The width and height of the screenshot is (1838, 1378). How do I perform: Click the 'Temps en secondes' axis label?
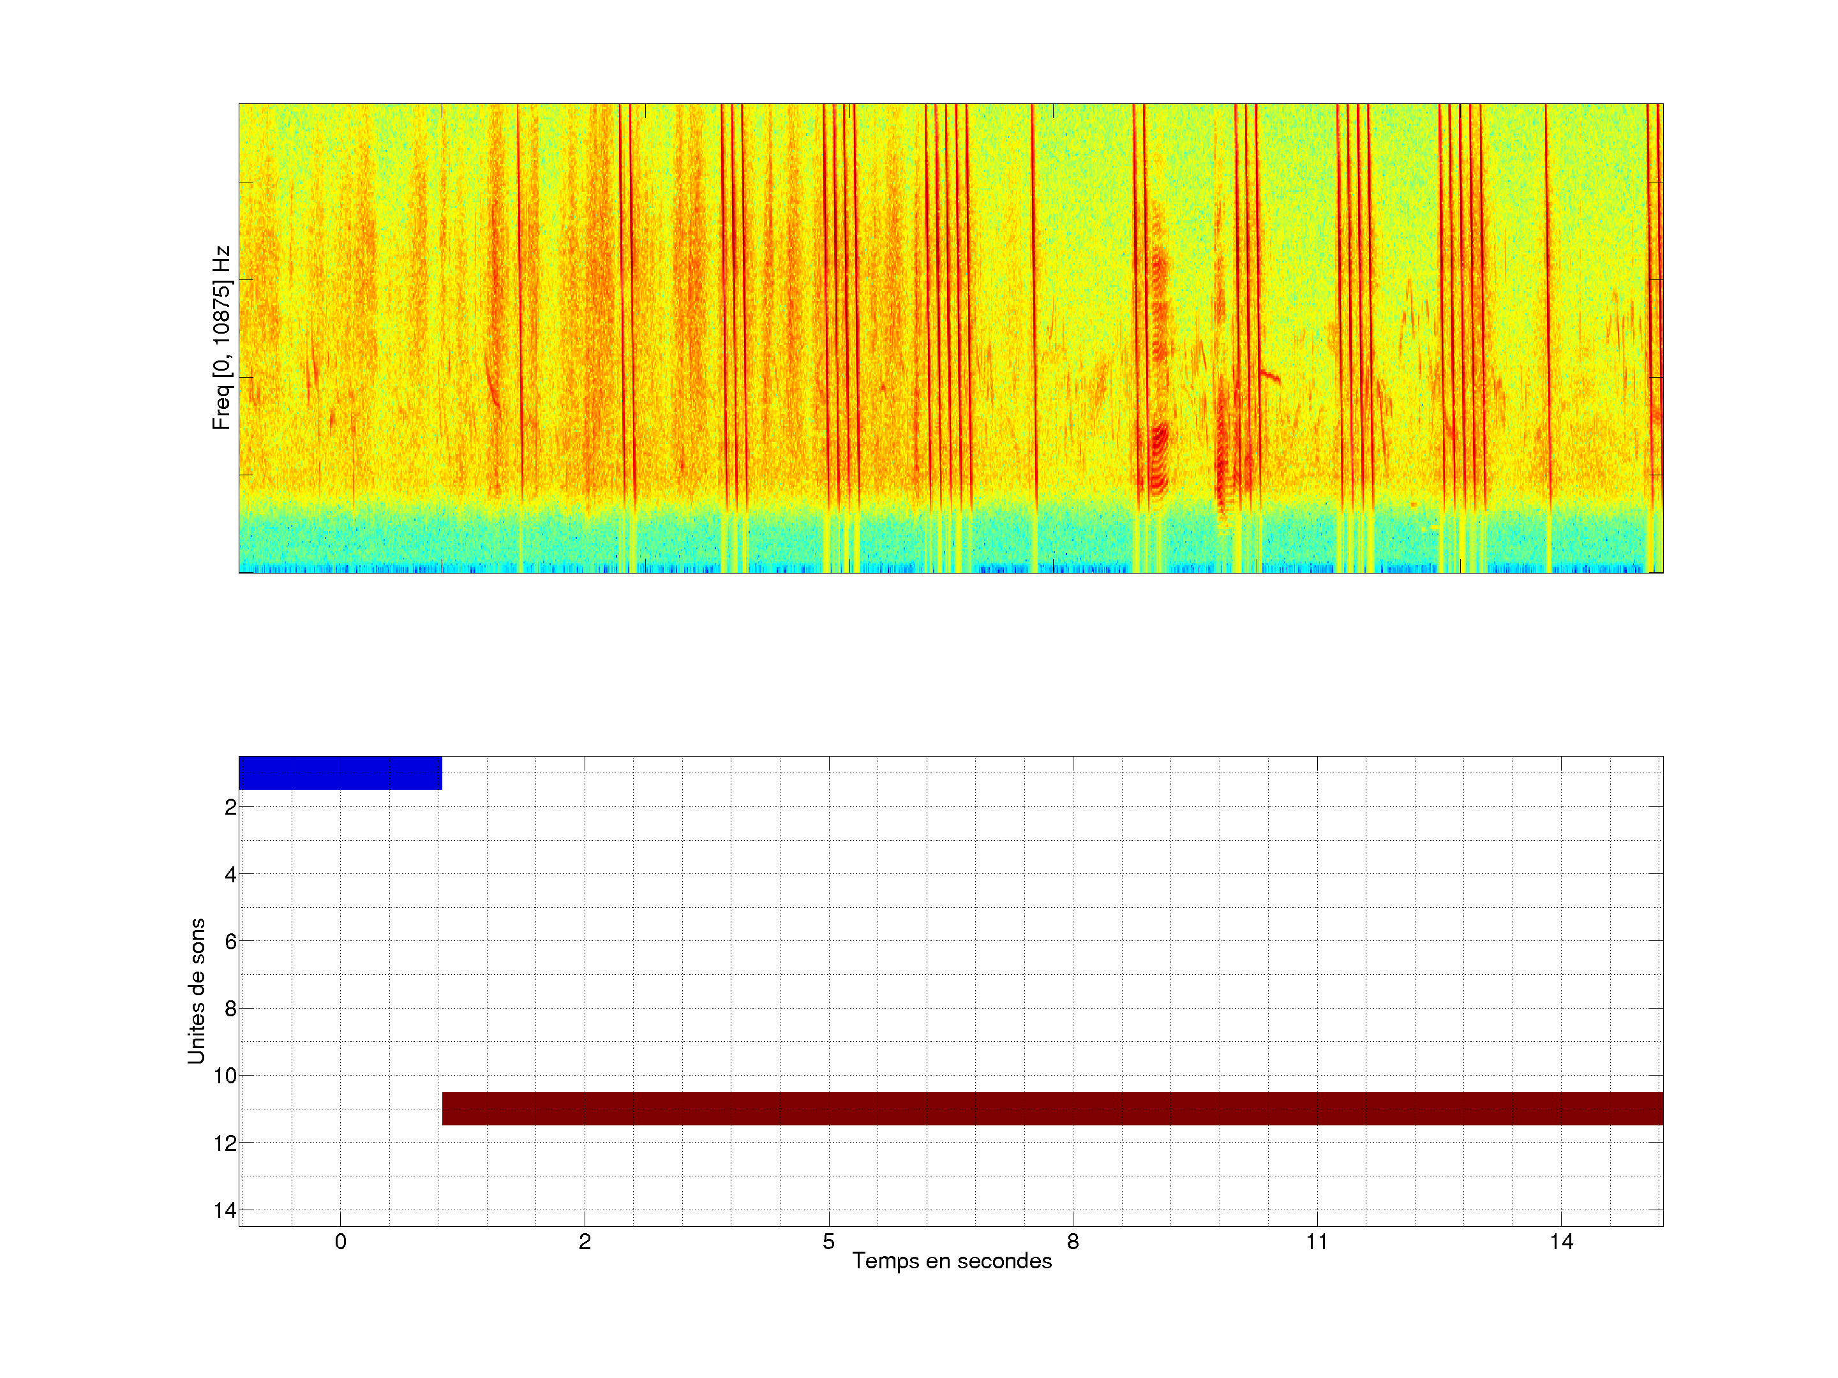pyautogui.click(x=952, y=1261)
